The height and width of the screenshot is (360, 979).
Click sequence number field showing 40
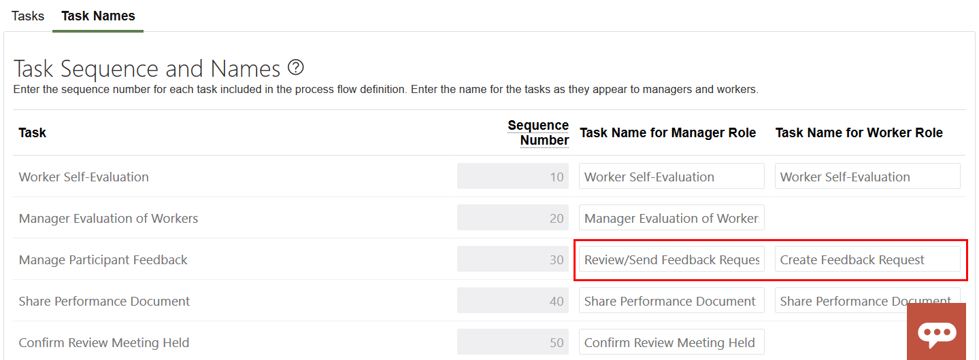[x=513, y=301]
